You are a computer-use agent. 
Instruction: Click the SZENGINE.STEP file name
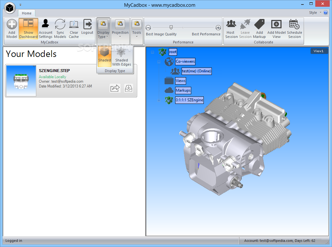(x=54, y=70)
